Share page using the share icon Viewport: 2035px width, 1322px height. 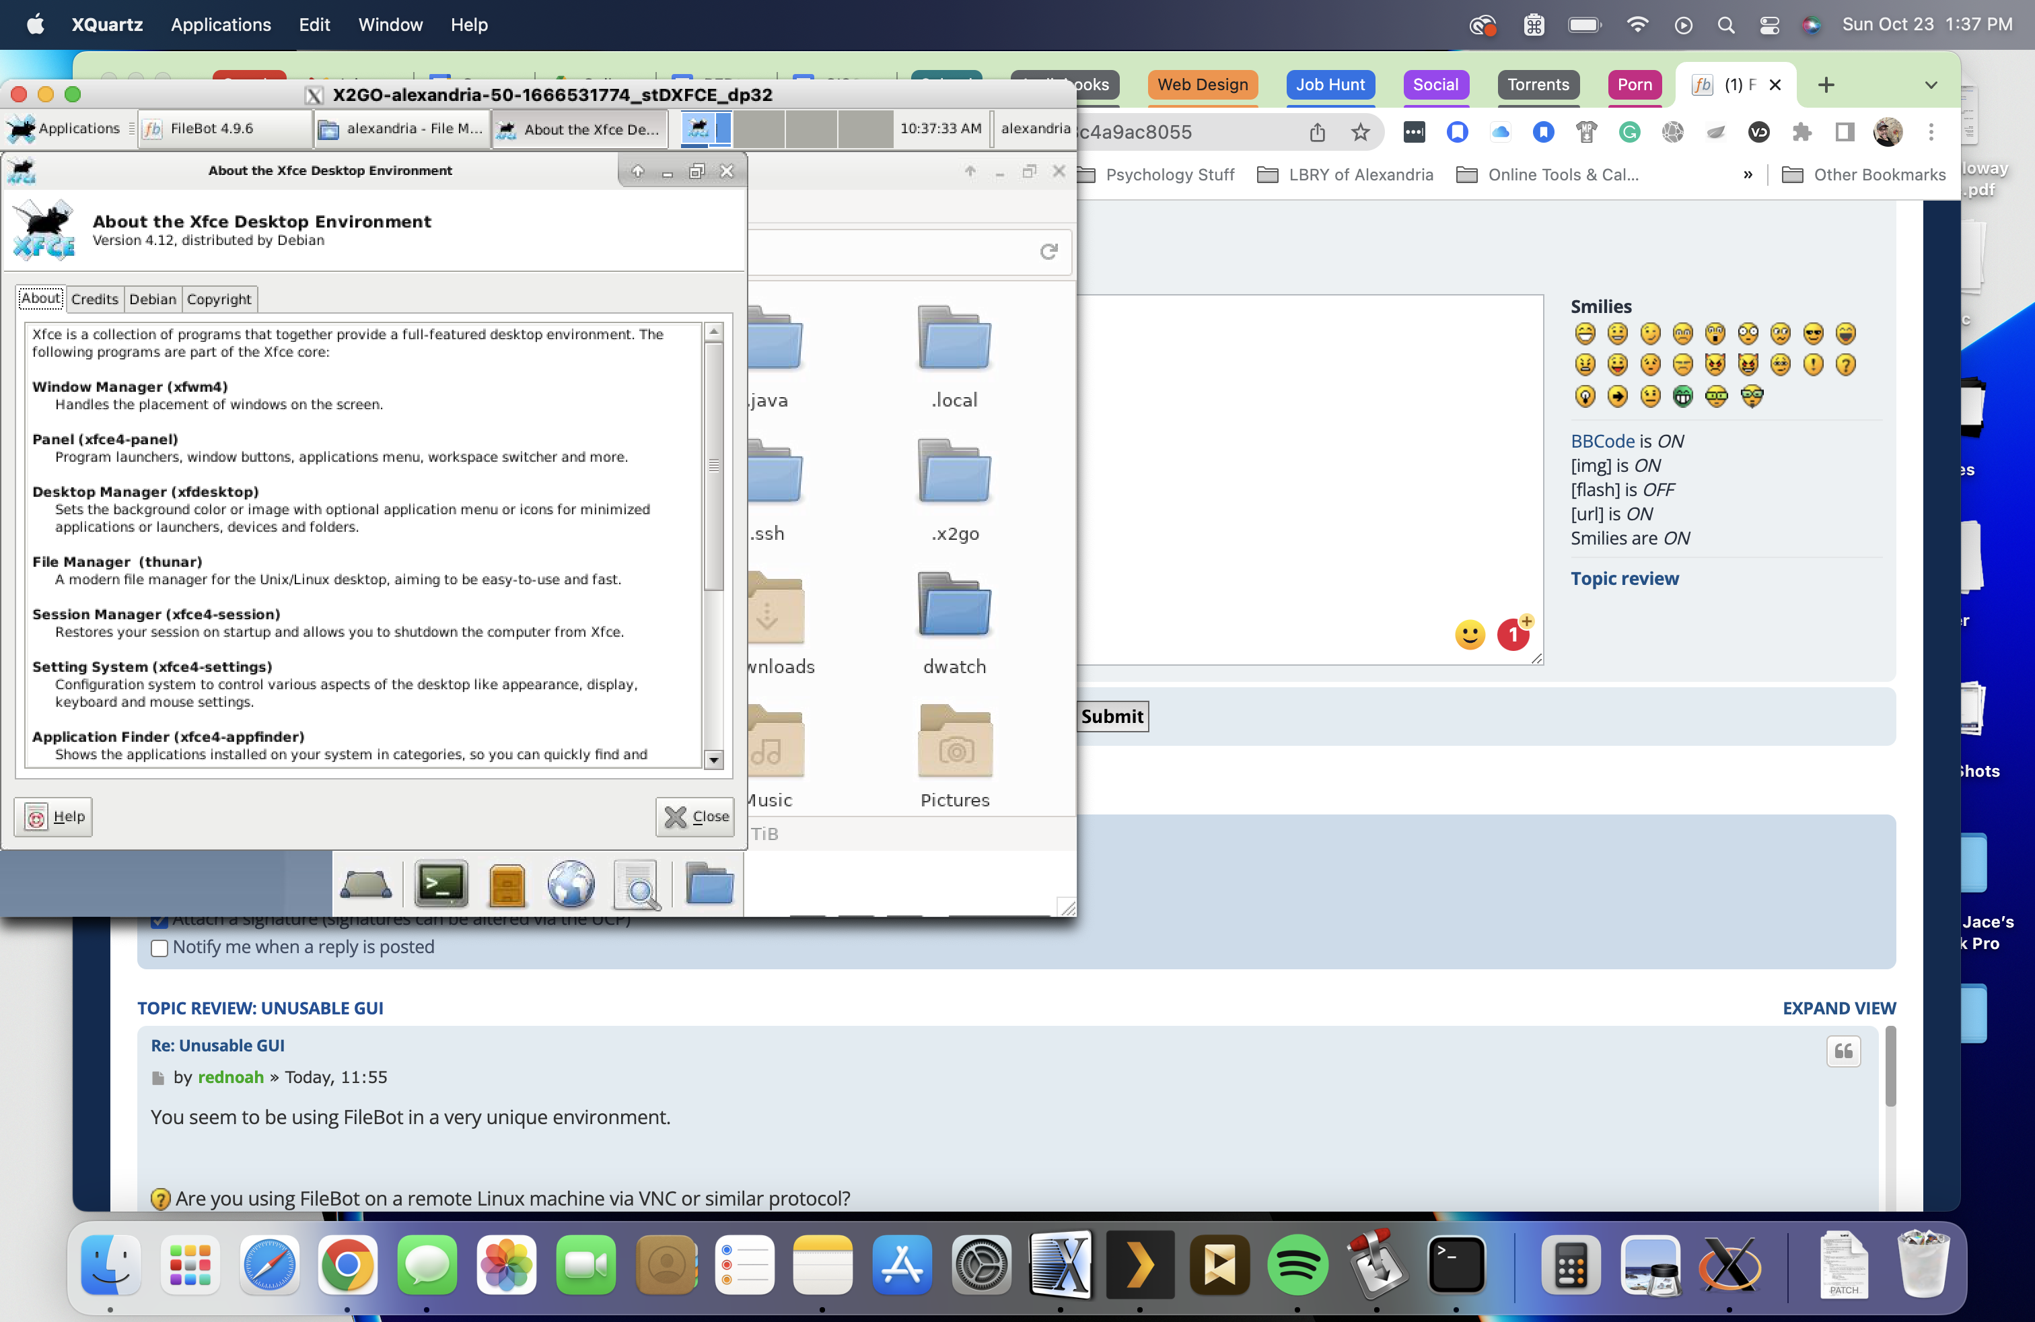1318,132
